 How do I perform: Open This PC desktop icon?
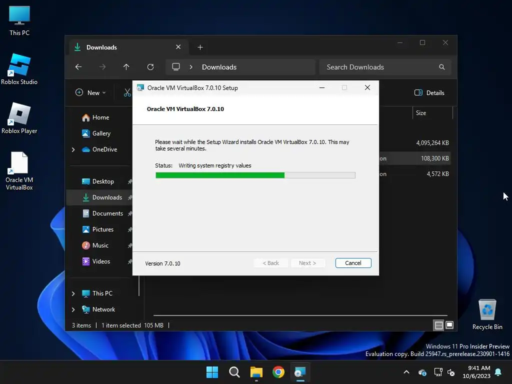click(19, 21)
